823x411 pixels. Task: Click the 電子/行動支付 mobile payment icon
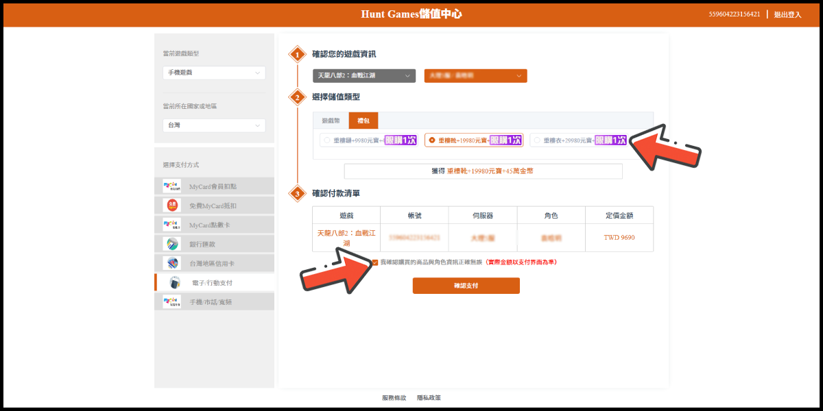[176, 282]
